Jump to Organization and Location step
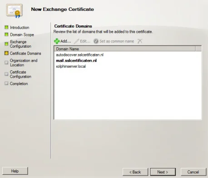This screenshot has width=208, height=178. [x=24, y=63]
